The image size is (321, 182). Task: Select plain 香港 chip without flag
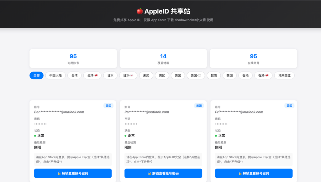245,75
